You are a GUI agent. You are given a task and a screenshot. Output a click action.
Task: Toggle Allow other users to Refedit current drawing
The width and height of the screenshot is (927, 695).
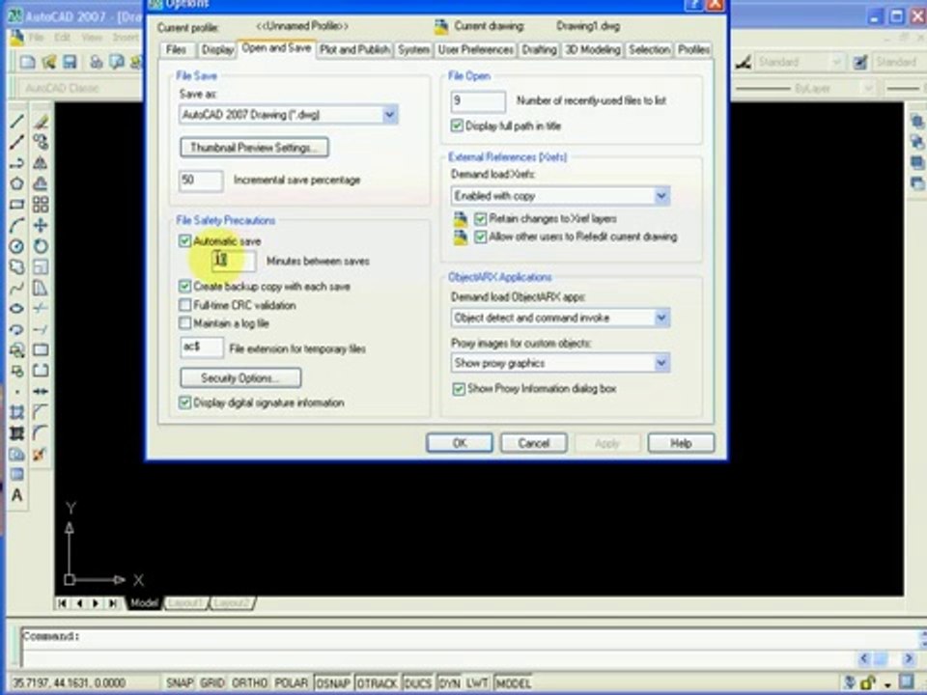pyautogui.click(x=481, y=237)
